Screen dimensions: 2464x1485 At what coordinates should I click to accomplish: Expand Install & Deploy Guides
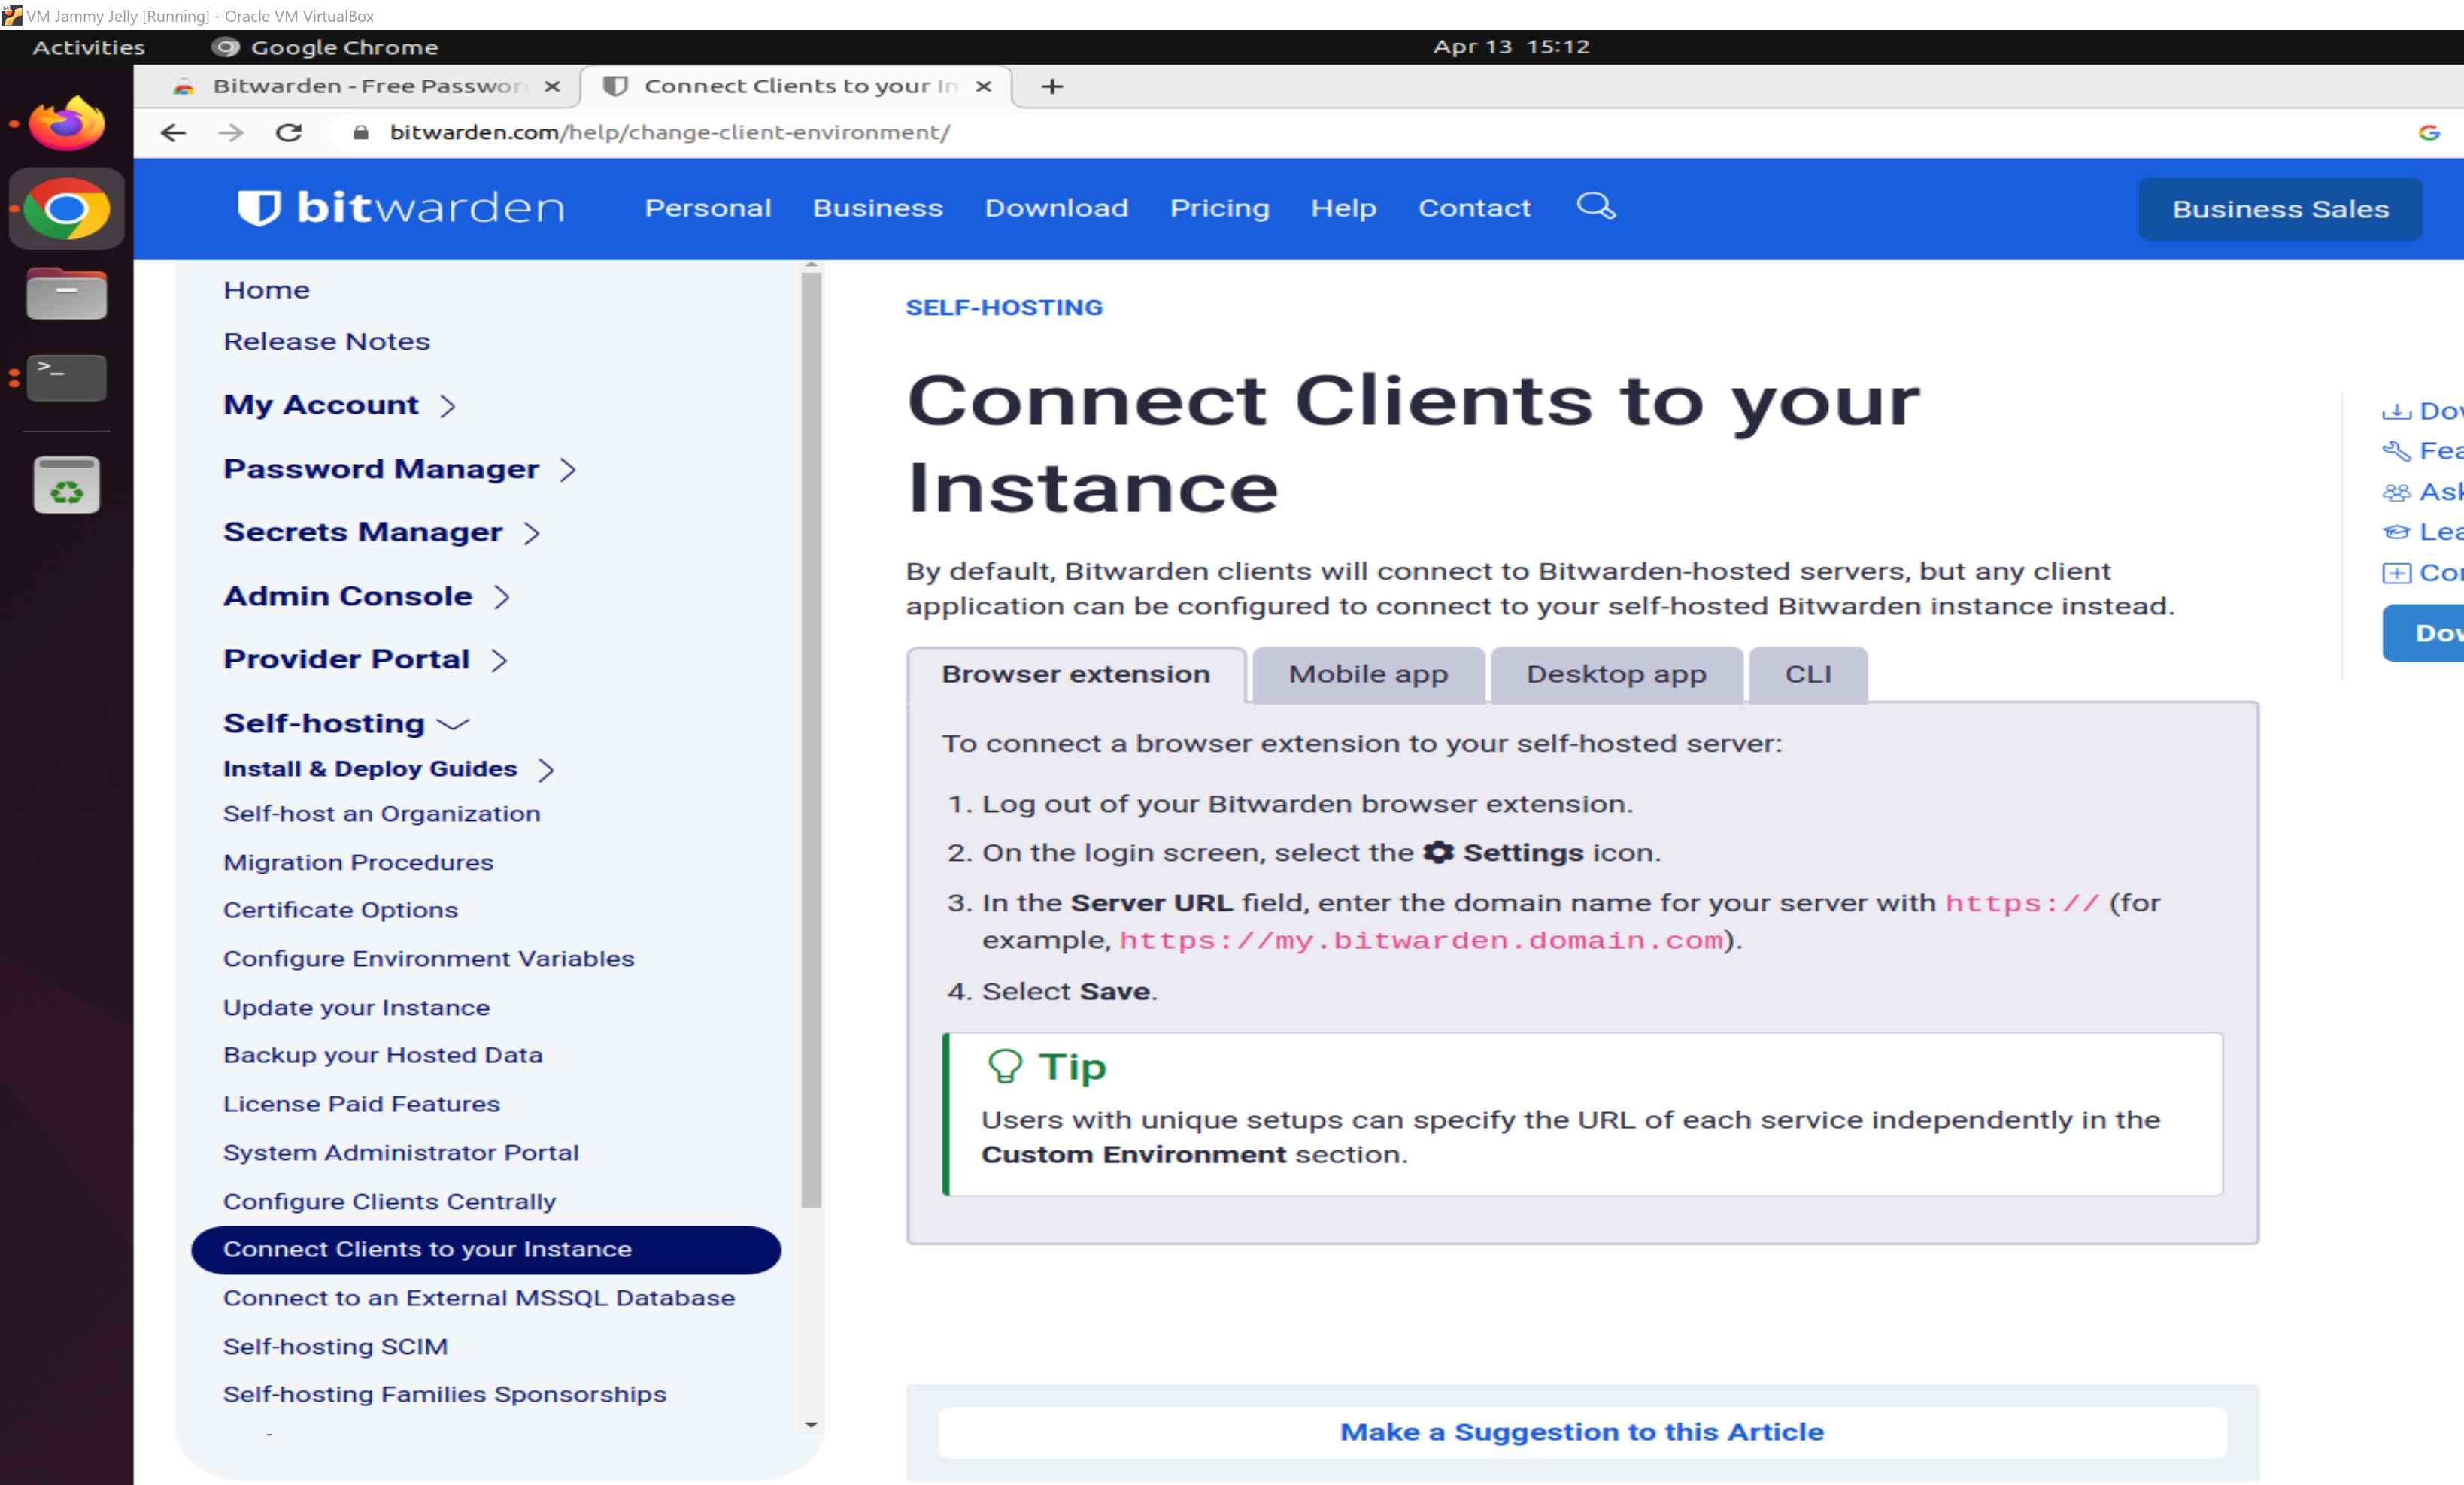[546, 770]
